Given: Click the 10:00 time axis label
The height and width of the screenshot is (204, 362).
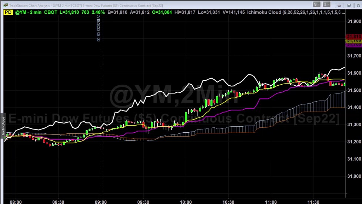Looking at the screenshot, I should (186, 202).
